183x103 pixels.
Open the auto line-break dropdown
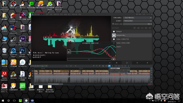[138, 21]
